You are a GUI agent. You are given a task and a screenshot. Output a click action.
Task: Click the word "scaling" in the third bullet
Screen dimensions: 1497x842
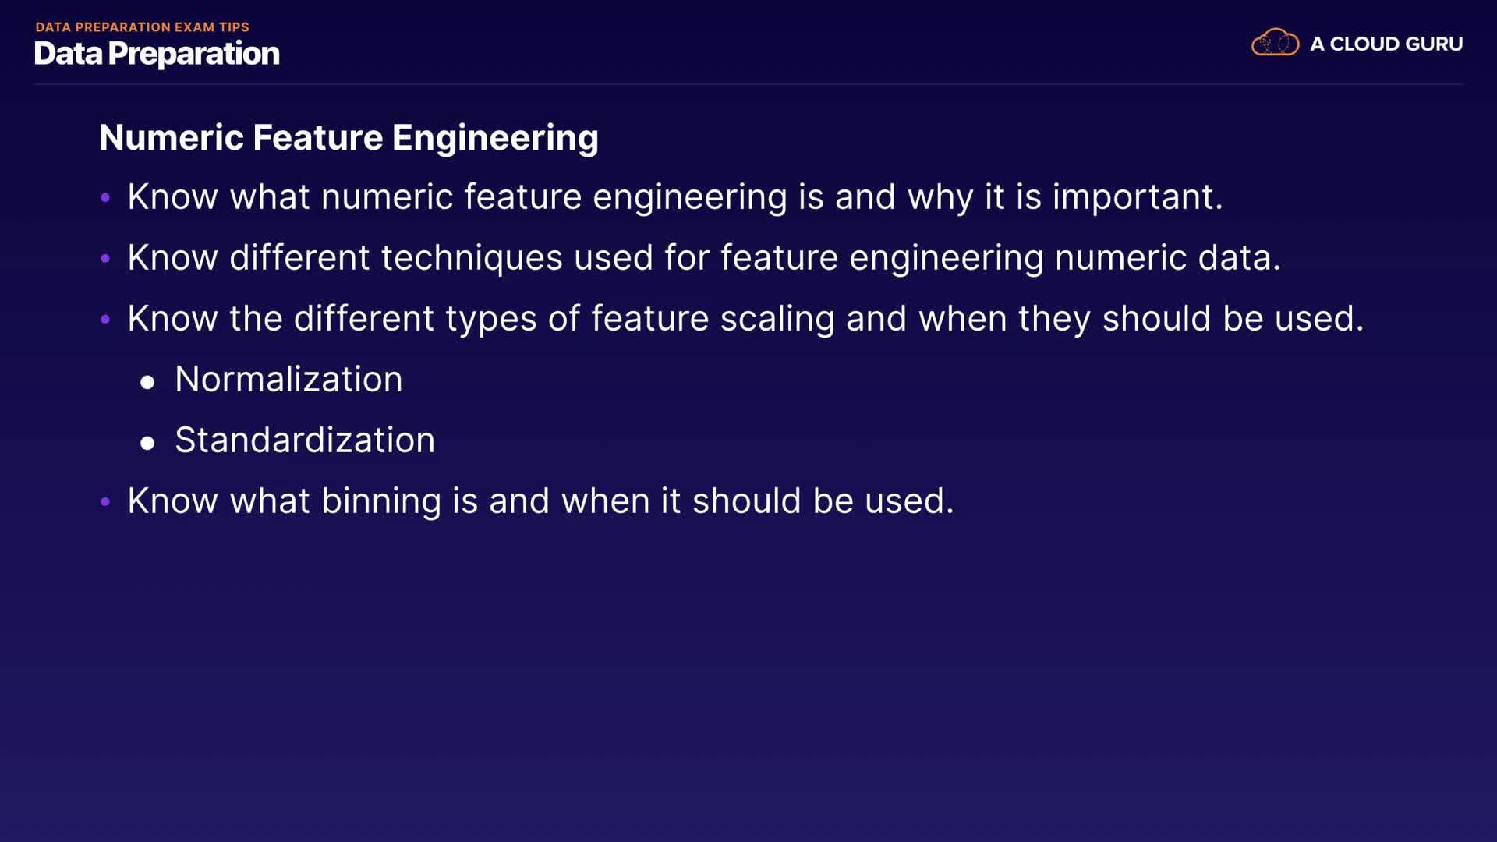[777, 318]
